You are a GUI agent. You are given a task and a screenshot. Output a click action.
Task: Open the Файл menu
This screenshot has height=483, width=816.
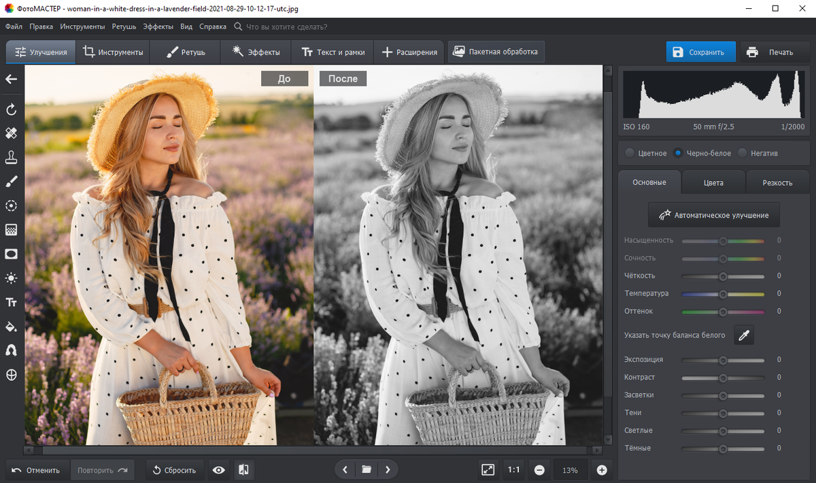coord(14,27)
